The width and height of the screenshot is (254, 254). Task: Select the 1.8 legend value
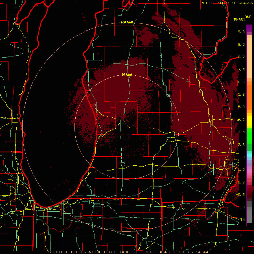[x=241, y=157]
